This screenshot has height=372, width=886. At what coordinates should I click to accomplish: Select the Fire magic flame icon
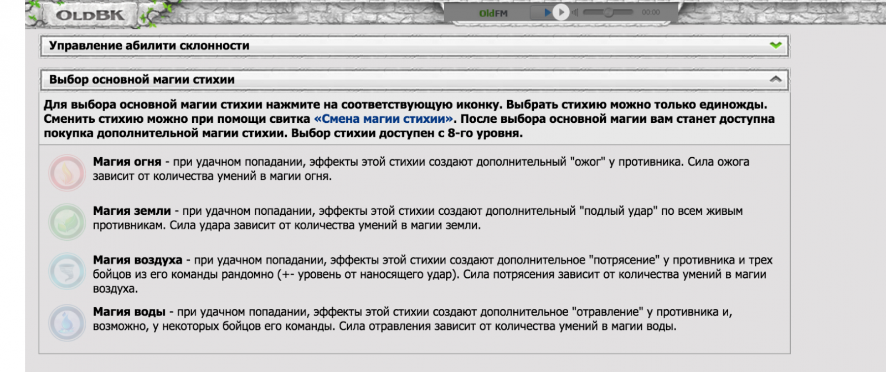coord(66,173)
